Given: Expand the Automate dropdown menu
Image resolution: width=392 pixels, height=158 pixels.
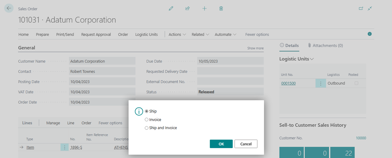Looking at the screenshot, I should point(225,34).
